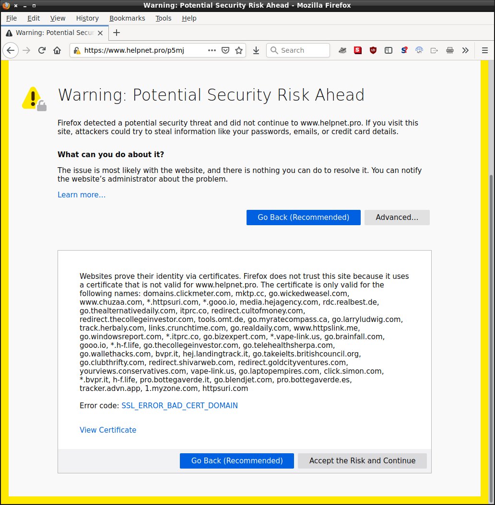Click the 'Error code:' label text
495x505 pixels.
[x=99, y=405]
